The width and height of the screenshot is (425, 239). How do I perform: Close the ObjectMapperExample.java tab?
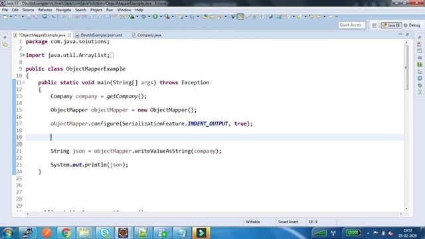click(69, 35)
